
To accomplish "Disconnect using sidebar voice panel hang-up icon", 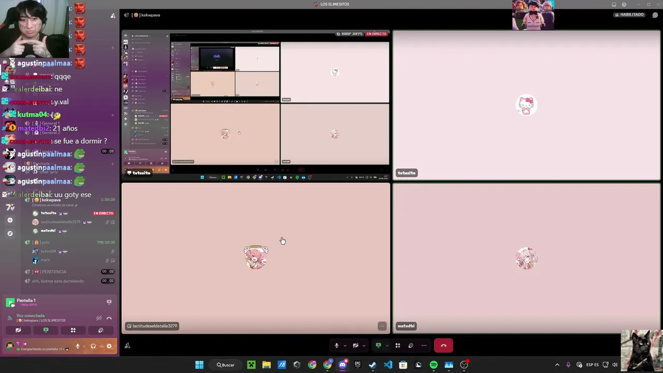I will [x=109, y=318].
